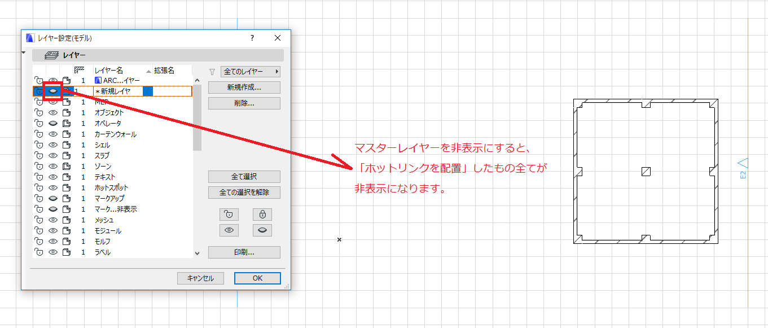Click the 全て選択 button

click(244, 176)
